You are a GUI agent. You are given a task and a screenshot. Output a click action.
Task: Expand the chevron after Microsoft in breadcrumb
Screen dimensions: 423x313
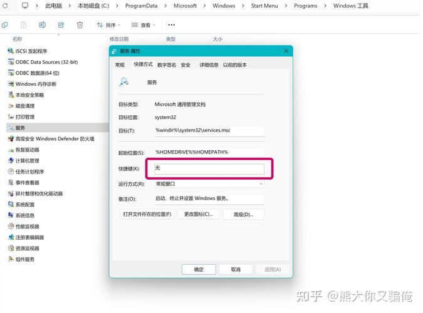tap(204, 6)
